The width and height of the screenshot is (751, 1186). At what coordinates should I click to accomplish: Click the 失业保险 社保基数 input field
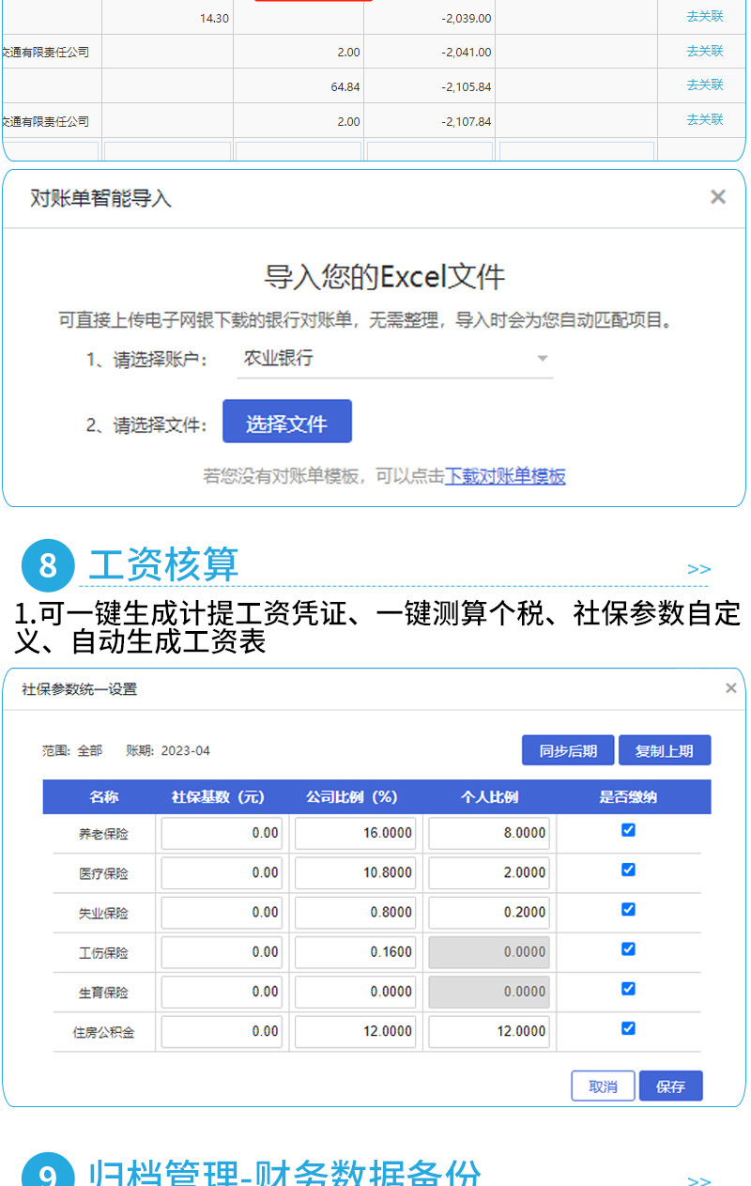point(222,912)
